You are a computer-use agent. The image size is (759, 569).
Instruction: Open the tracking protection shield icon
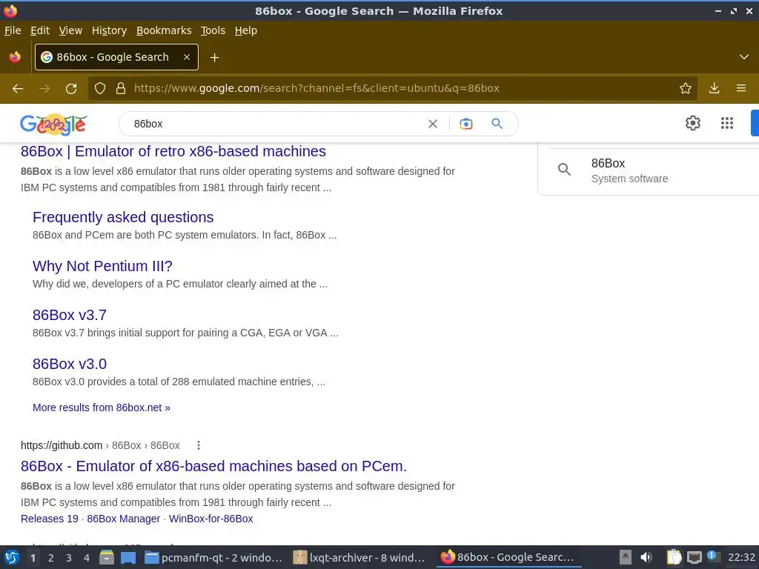(x=100, y=89)
